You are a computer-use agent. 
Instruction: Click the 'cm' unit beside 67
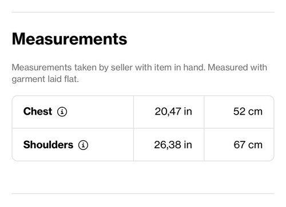point(255,145)
